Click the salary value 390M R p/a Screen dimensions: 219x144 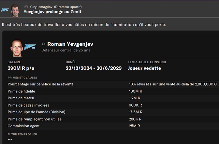21,68
